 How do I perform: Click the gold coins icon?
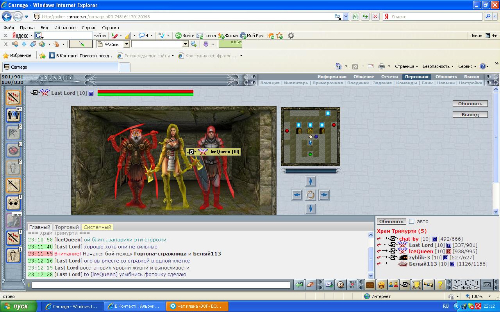pyautogui.click(x=381, y=285)
